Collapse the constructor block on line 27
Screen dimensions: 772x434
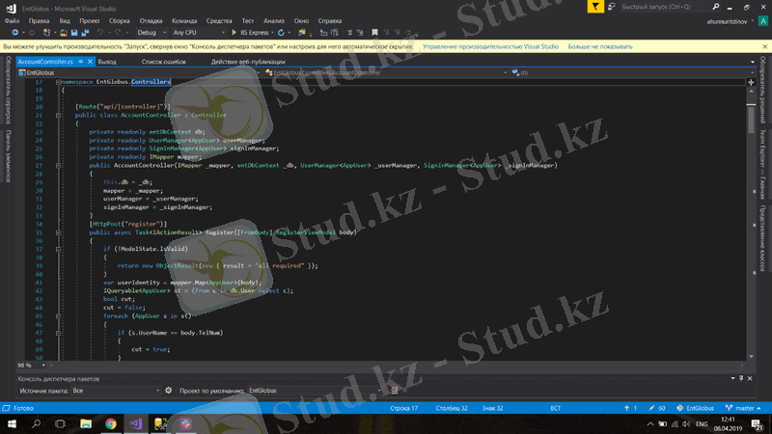click(x=58, y=165)
